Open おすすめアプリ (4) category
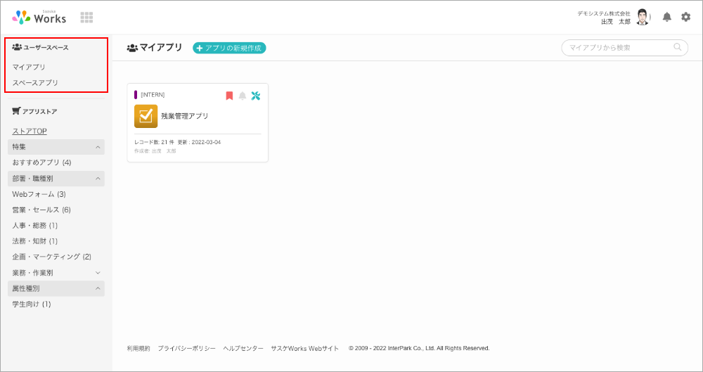The width and height of the screenshot is (703, 372). coord(41,162)
